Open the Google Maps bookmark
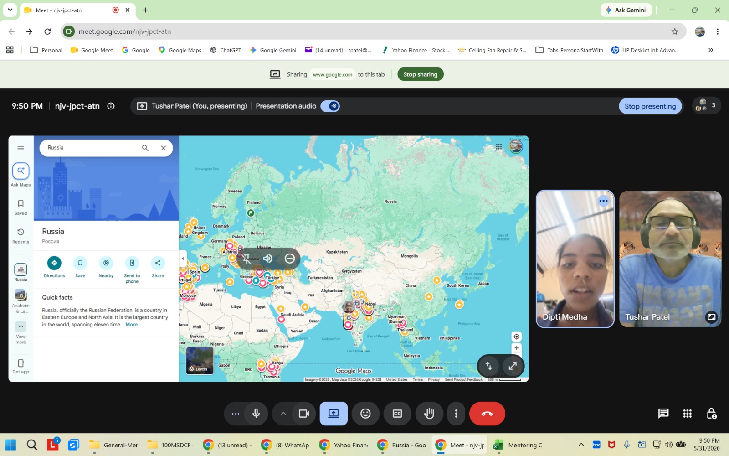The width and height of the screenshot is (729, 456). tap(180, 50)
